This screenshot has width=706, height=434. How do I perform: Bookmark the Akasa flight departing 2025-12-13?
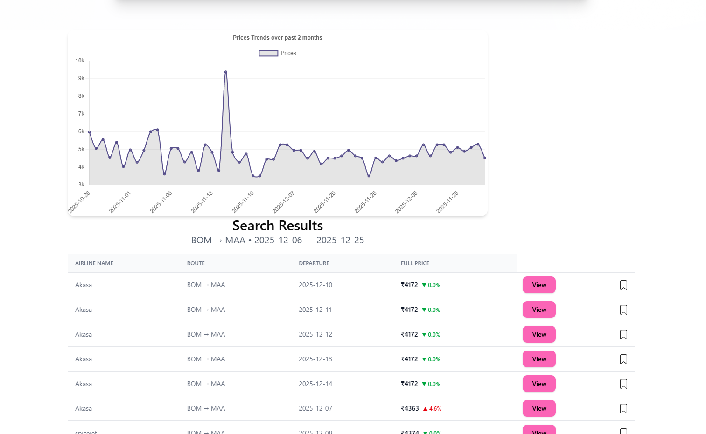pyautogui.click(x=623, y=359)
